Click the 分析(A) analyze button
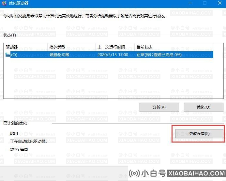The width and height of the screenshot is (226, 181). [159, 107]
